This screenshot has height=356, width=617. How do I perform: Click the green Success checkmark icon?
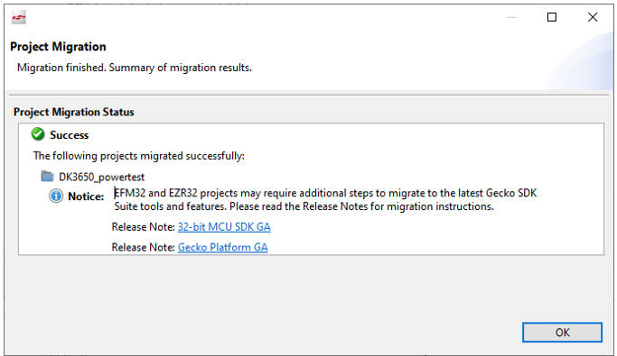[38, 134]
